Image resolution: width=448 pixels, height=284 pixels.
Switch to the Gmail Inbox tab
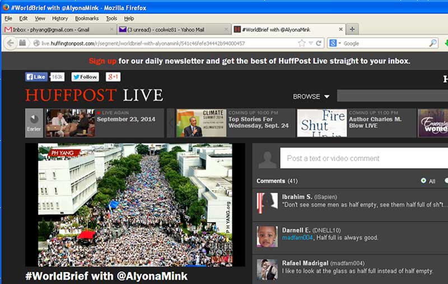(x=59, y=30)
